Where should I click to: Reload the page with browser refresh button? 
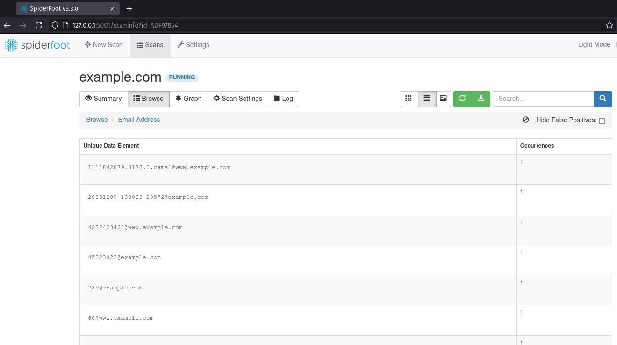[x=39, y=25]
